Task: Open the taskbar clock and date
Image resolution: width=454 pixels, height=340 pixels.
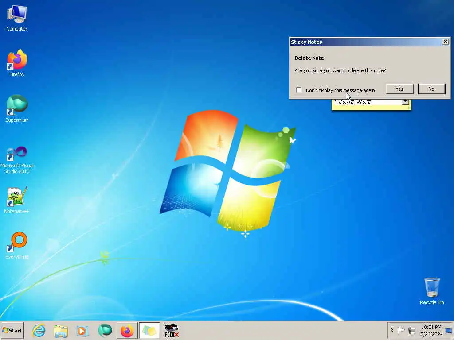Action: (431, 330)
